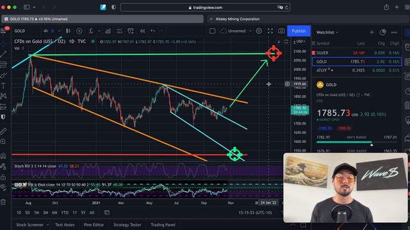Switch chart range to 1M

pyautogui.click(x=37, y=213)
